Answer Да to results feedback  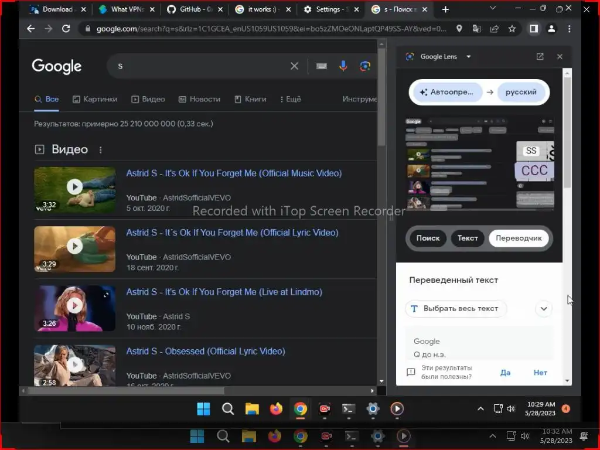click(505, 373)
